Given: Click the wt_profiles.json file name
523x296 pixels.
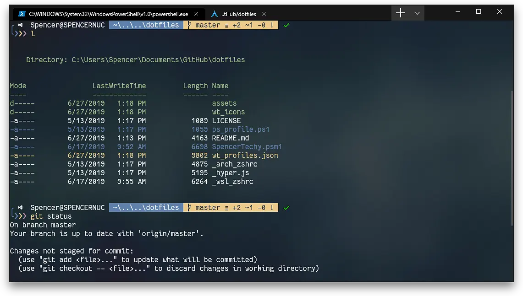Looking at the screenshot, I should coord(245,155).
